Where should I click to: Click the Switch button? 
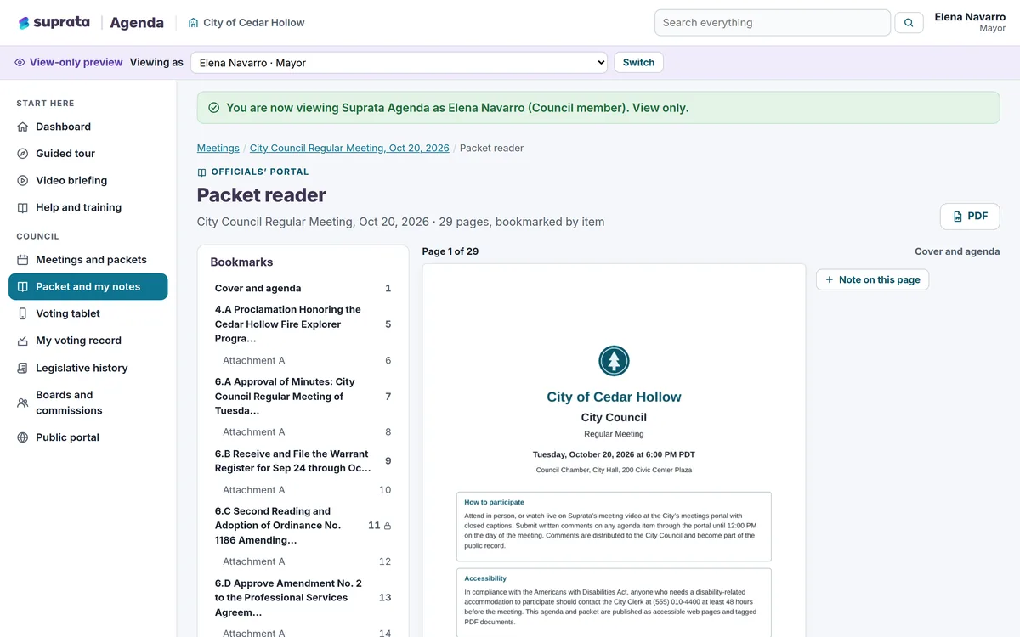pyautogui.click(x=638, y=63)
